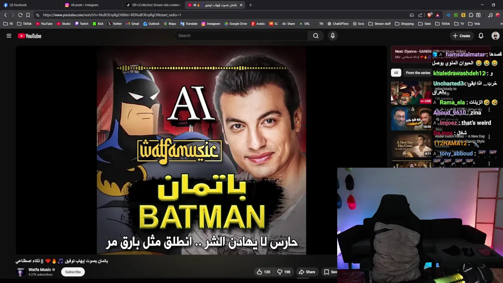This screenshot has width=503, height=283.
Task: Open the Google Drive bookmark
Action: 235,24
